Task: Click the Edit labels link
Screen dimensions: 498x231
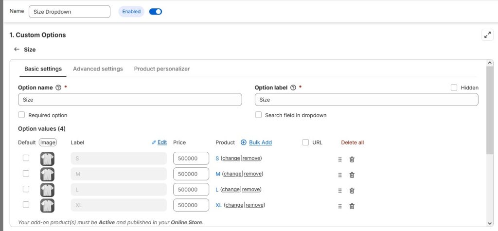Action: point(159,142)
